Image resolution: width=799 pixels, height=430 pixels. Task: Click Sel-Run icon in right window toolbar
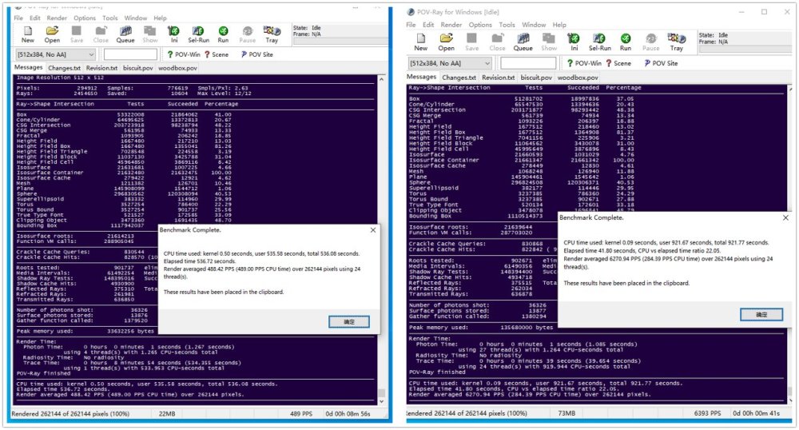pyautogui.click(x=600, y=42)
